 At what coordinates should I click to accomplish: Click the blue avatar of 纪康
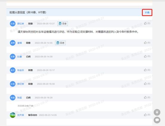point(13,56)
